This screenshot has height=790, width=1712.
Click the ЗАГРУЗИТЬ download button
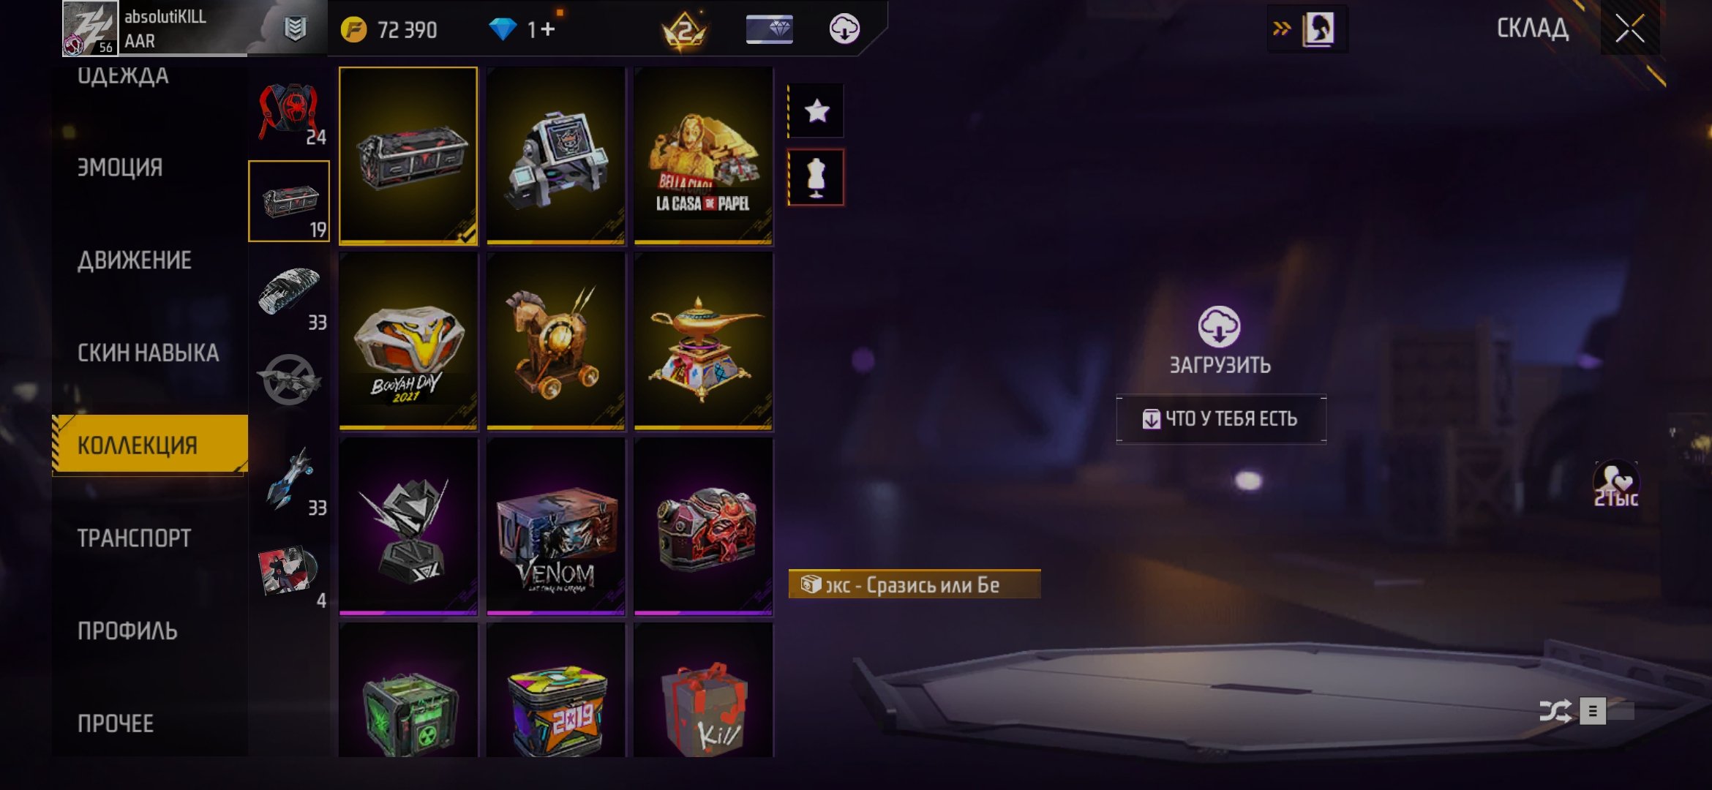coord(1220,342)
